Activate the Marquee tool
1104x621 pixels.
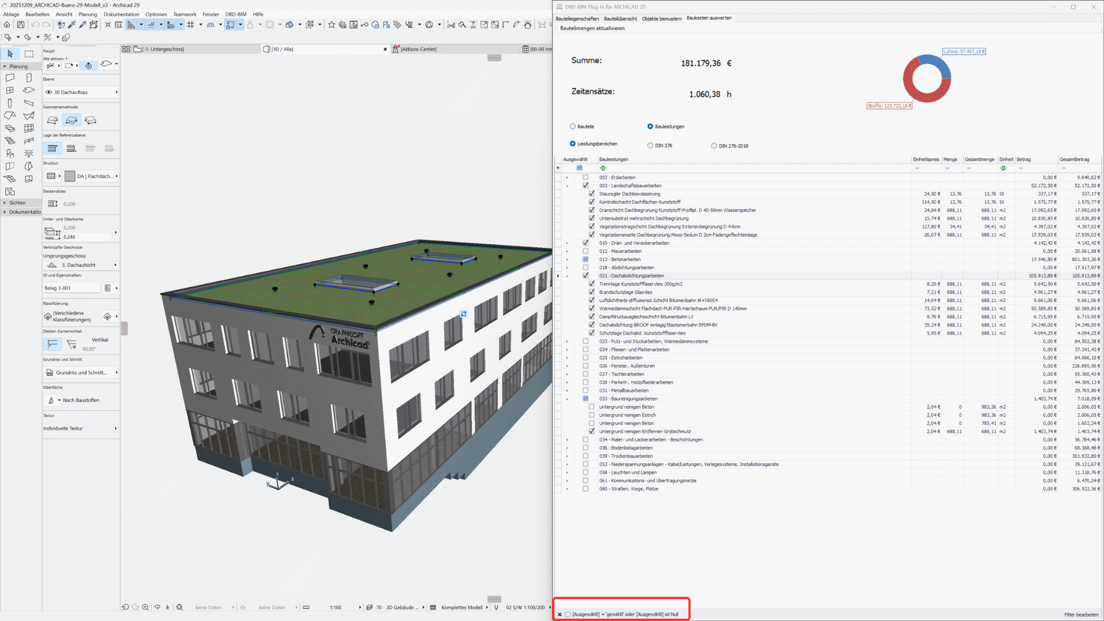(29, 53)
